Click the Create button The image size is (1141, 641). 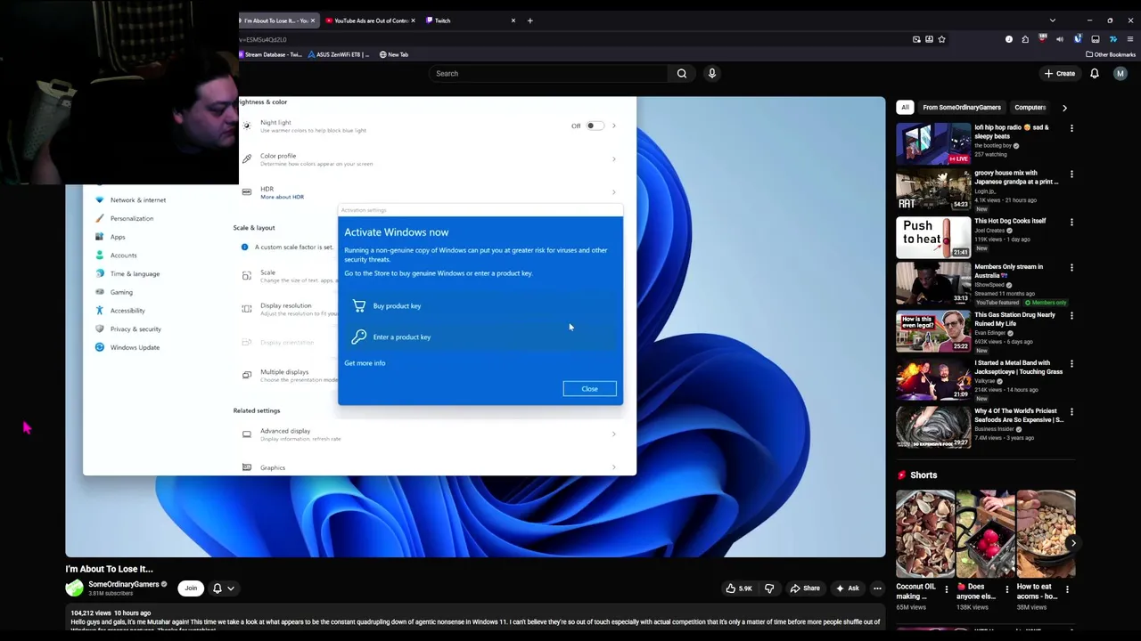point(1060,73)
